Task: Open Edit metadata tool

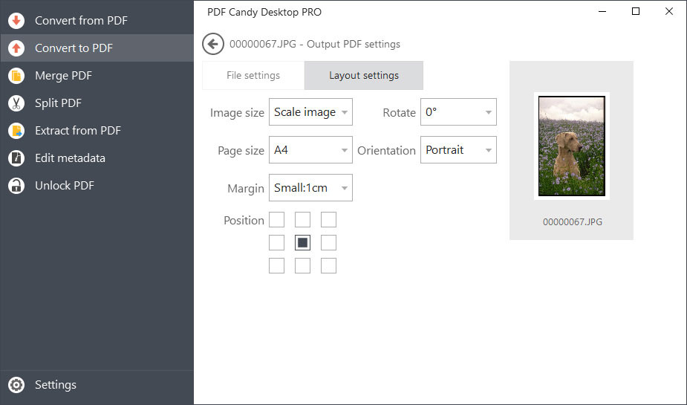Action: point(97,158)
